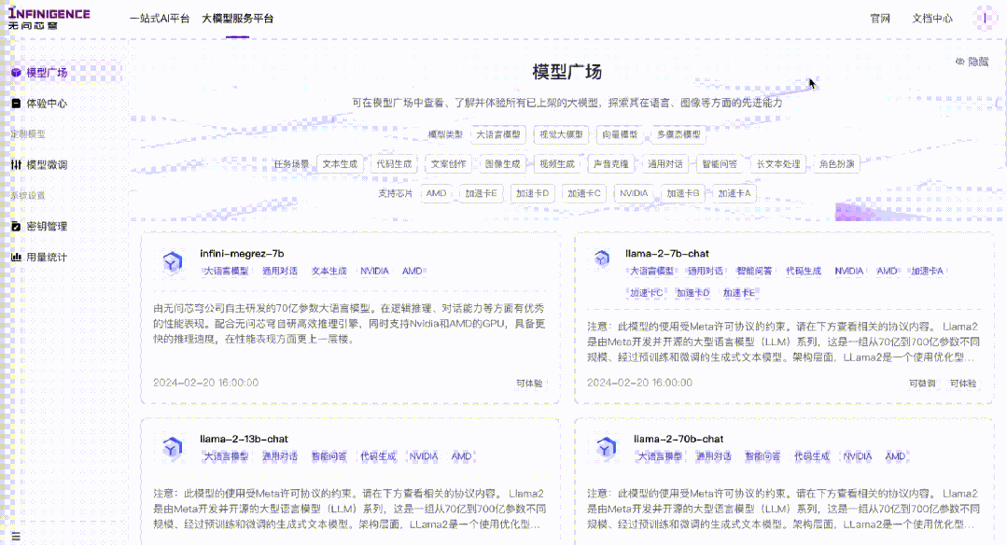Filter by 向量模型 type
Screen dimensions: 1007x545
click(620, 134)
